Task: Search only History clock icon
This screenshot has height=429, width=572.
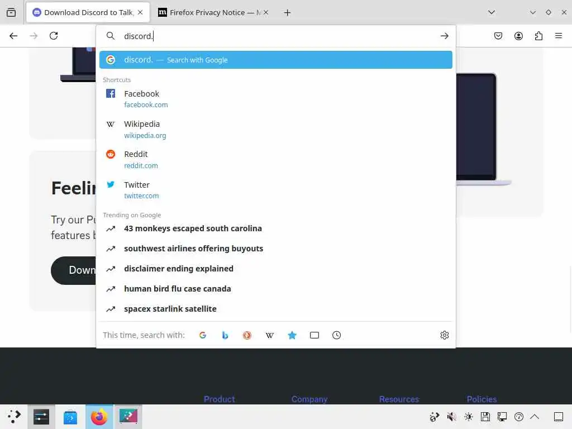Action: [x=337, y=335]
